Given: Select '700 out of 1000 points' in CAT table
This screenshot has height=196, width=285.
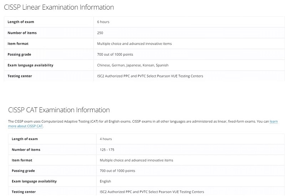Looking at the screenshot, I should [x=117, y=171].
